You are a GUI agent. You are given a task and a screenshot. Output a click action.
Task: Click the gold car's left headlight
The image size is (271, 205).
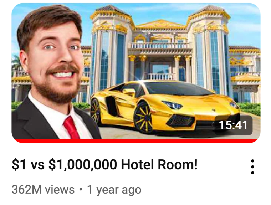click(172, 105)
